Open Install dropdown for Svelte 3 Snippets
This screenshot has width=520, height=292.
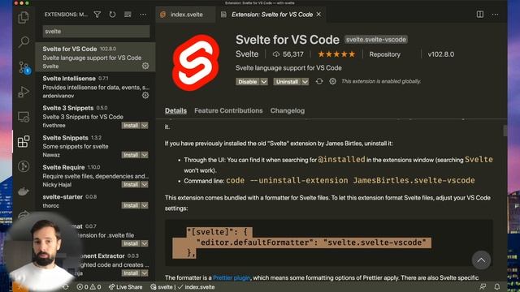coord(145,126)
